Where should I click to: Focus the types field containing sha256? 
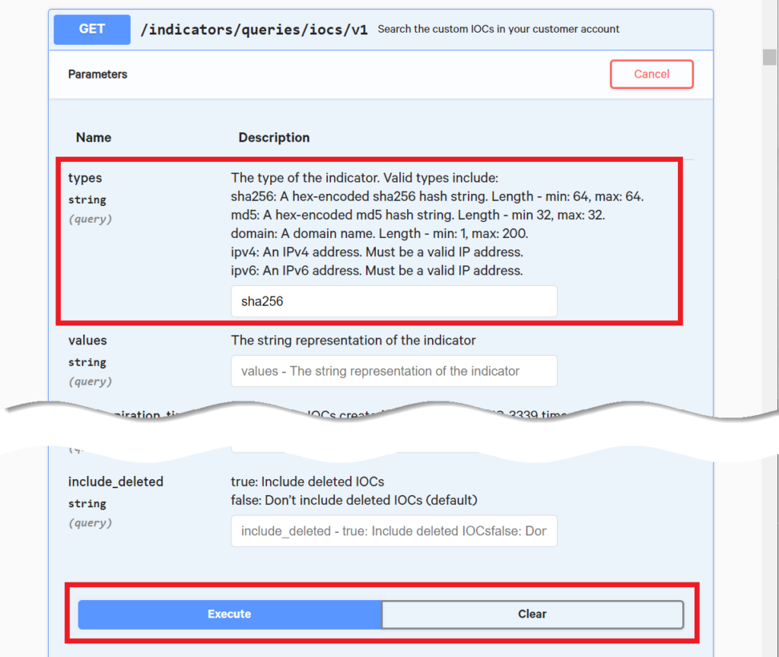394,301
